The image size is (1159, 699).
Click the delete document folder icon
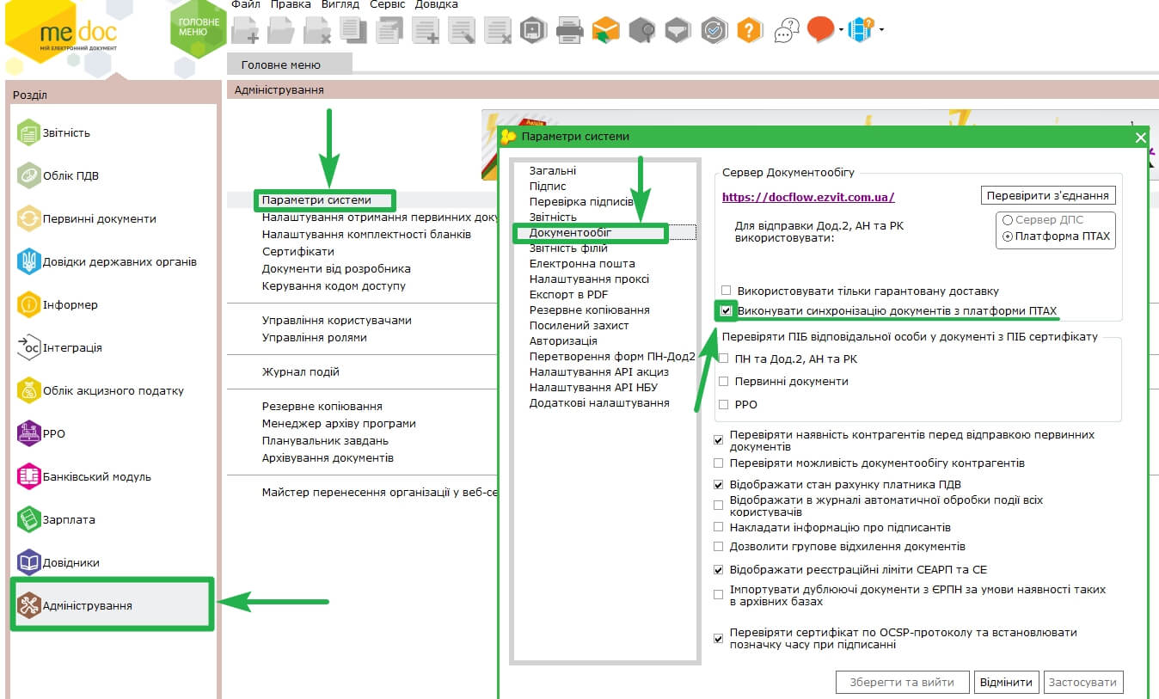(317, 31)
